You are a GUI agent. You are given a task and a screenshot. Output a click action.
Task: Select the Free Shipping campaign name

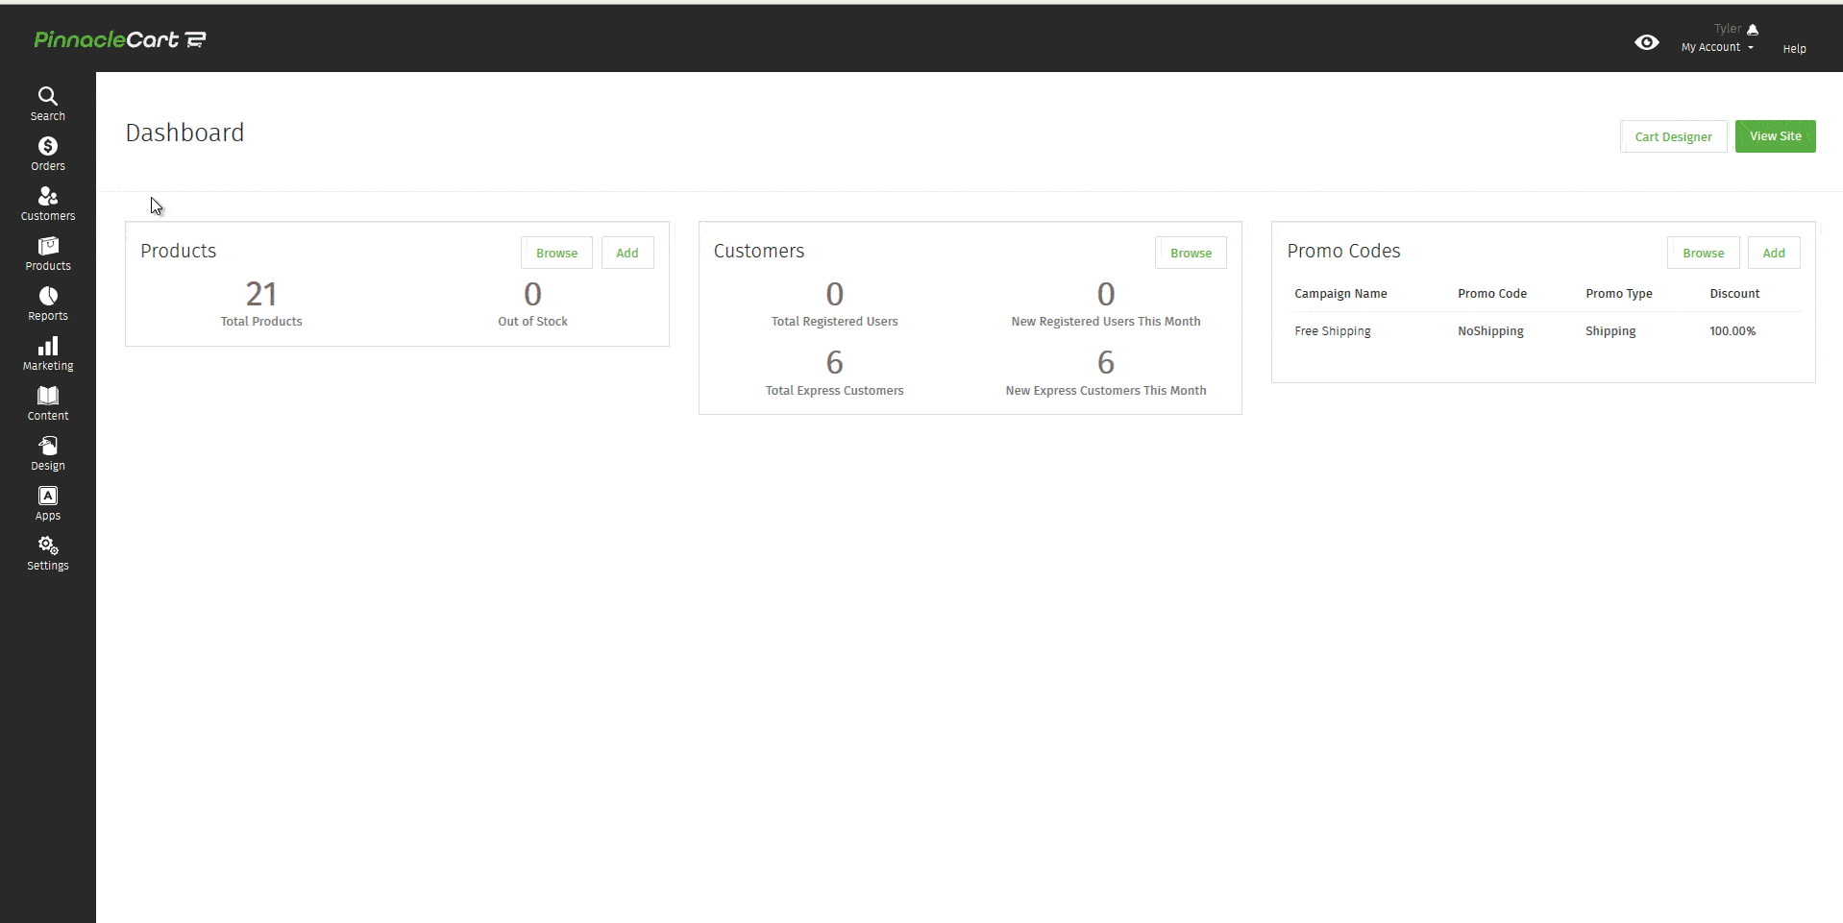tap(1333, 331)
